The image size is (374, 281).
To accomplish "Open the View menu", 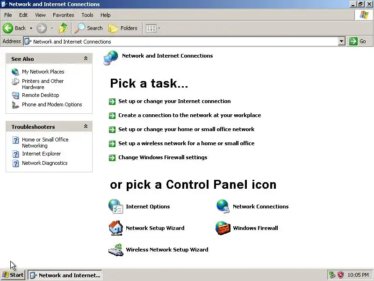I will pyautogui.click(x=40, y=15).
